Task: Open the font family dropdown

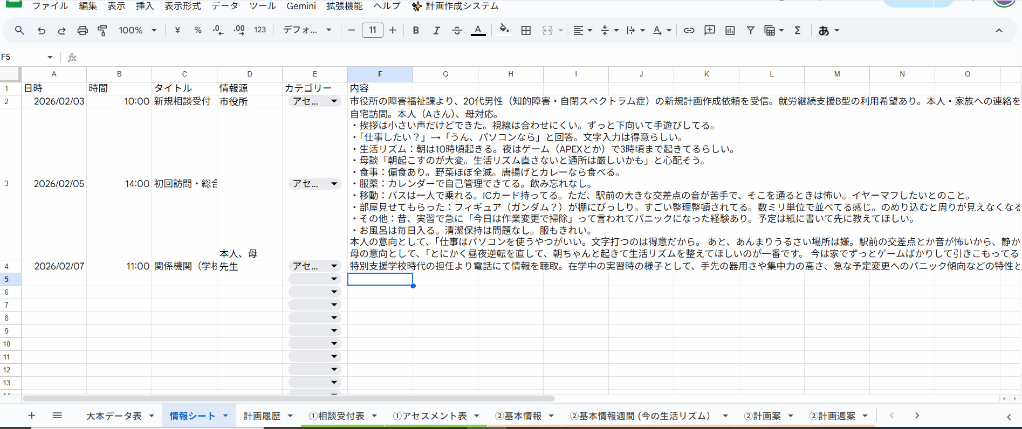Action: pos(307,30)
